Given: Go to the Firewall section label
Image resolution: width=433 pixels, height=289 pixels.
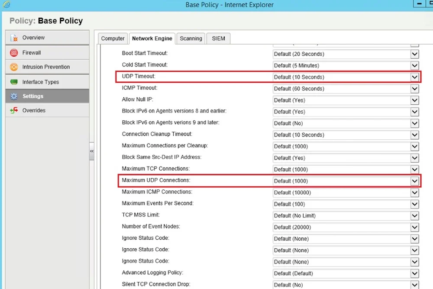Looking at the screenshot, I should tap(32, 52).
